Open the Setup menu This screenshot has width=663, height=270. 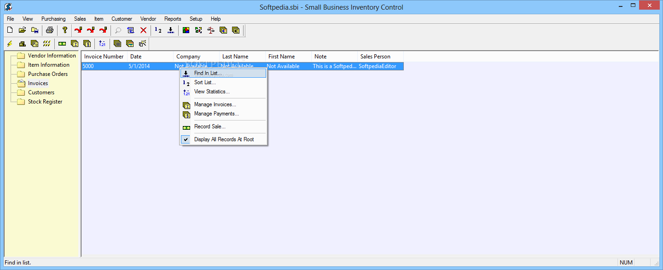pyautogui.click(x=196, y=19)
